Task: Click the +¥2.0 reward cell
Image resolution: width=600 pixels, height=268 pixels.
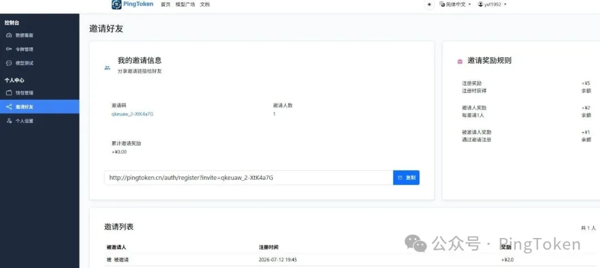Action: point(507,260)
